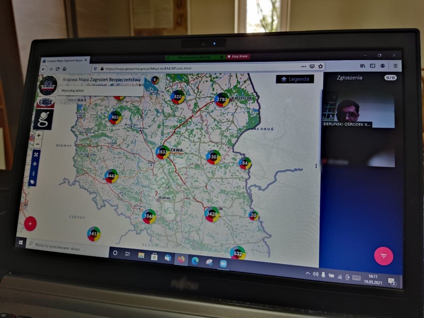Screen dimensions: 424x318
Task: Open the volume control from the speaker icon
Action: 315,274
